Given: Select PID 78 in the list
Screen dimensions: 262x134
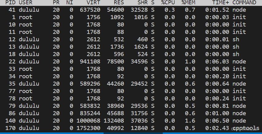Looking at the screenshot, I should (12, 98).
